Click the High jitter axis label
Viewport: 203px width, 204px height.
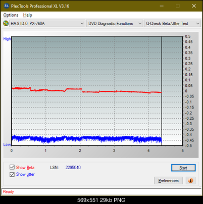pos(7,39)
